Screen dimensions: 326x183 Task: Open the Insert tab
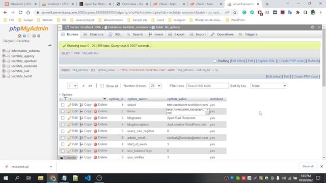point(156,35)
